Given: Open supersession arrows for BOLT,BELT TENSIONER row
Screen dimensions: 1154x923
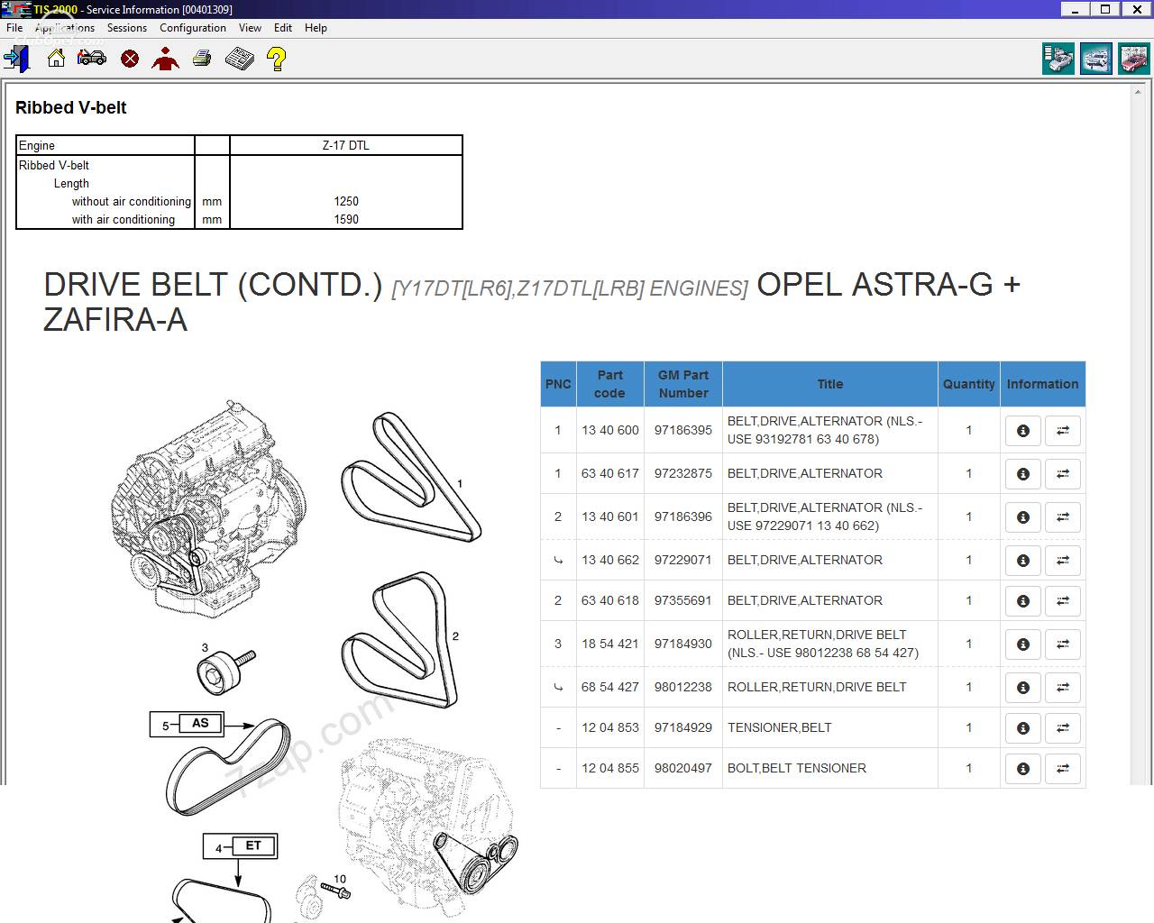Looking at the screenshot, I should 1063,769.
